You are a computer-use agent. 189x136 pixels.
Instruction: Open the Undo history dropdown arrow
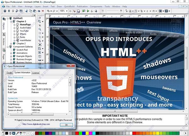click(x=51, y=11)
